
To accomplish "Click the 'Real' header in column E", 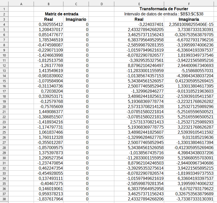I will [x=139, y=19].
